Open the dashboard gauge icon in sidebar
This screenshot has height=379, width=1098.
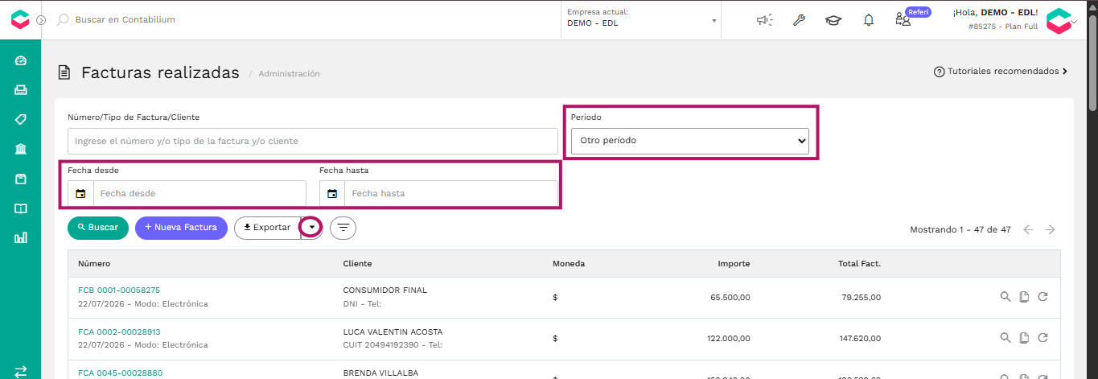click(21, 60)
